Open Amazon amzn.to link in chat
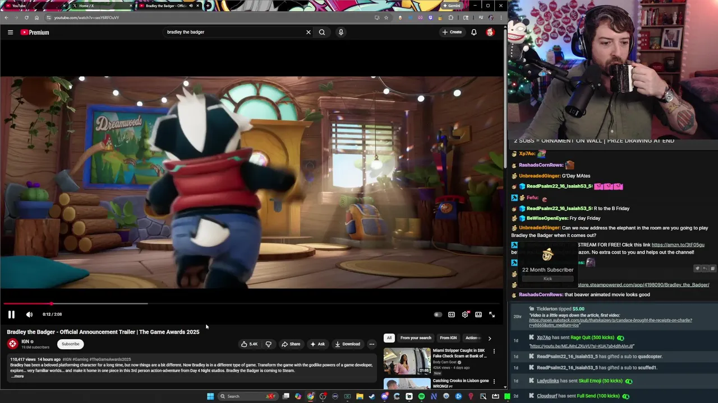 point(678,245)
